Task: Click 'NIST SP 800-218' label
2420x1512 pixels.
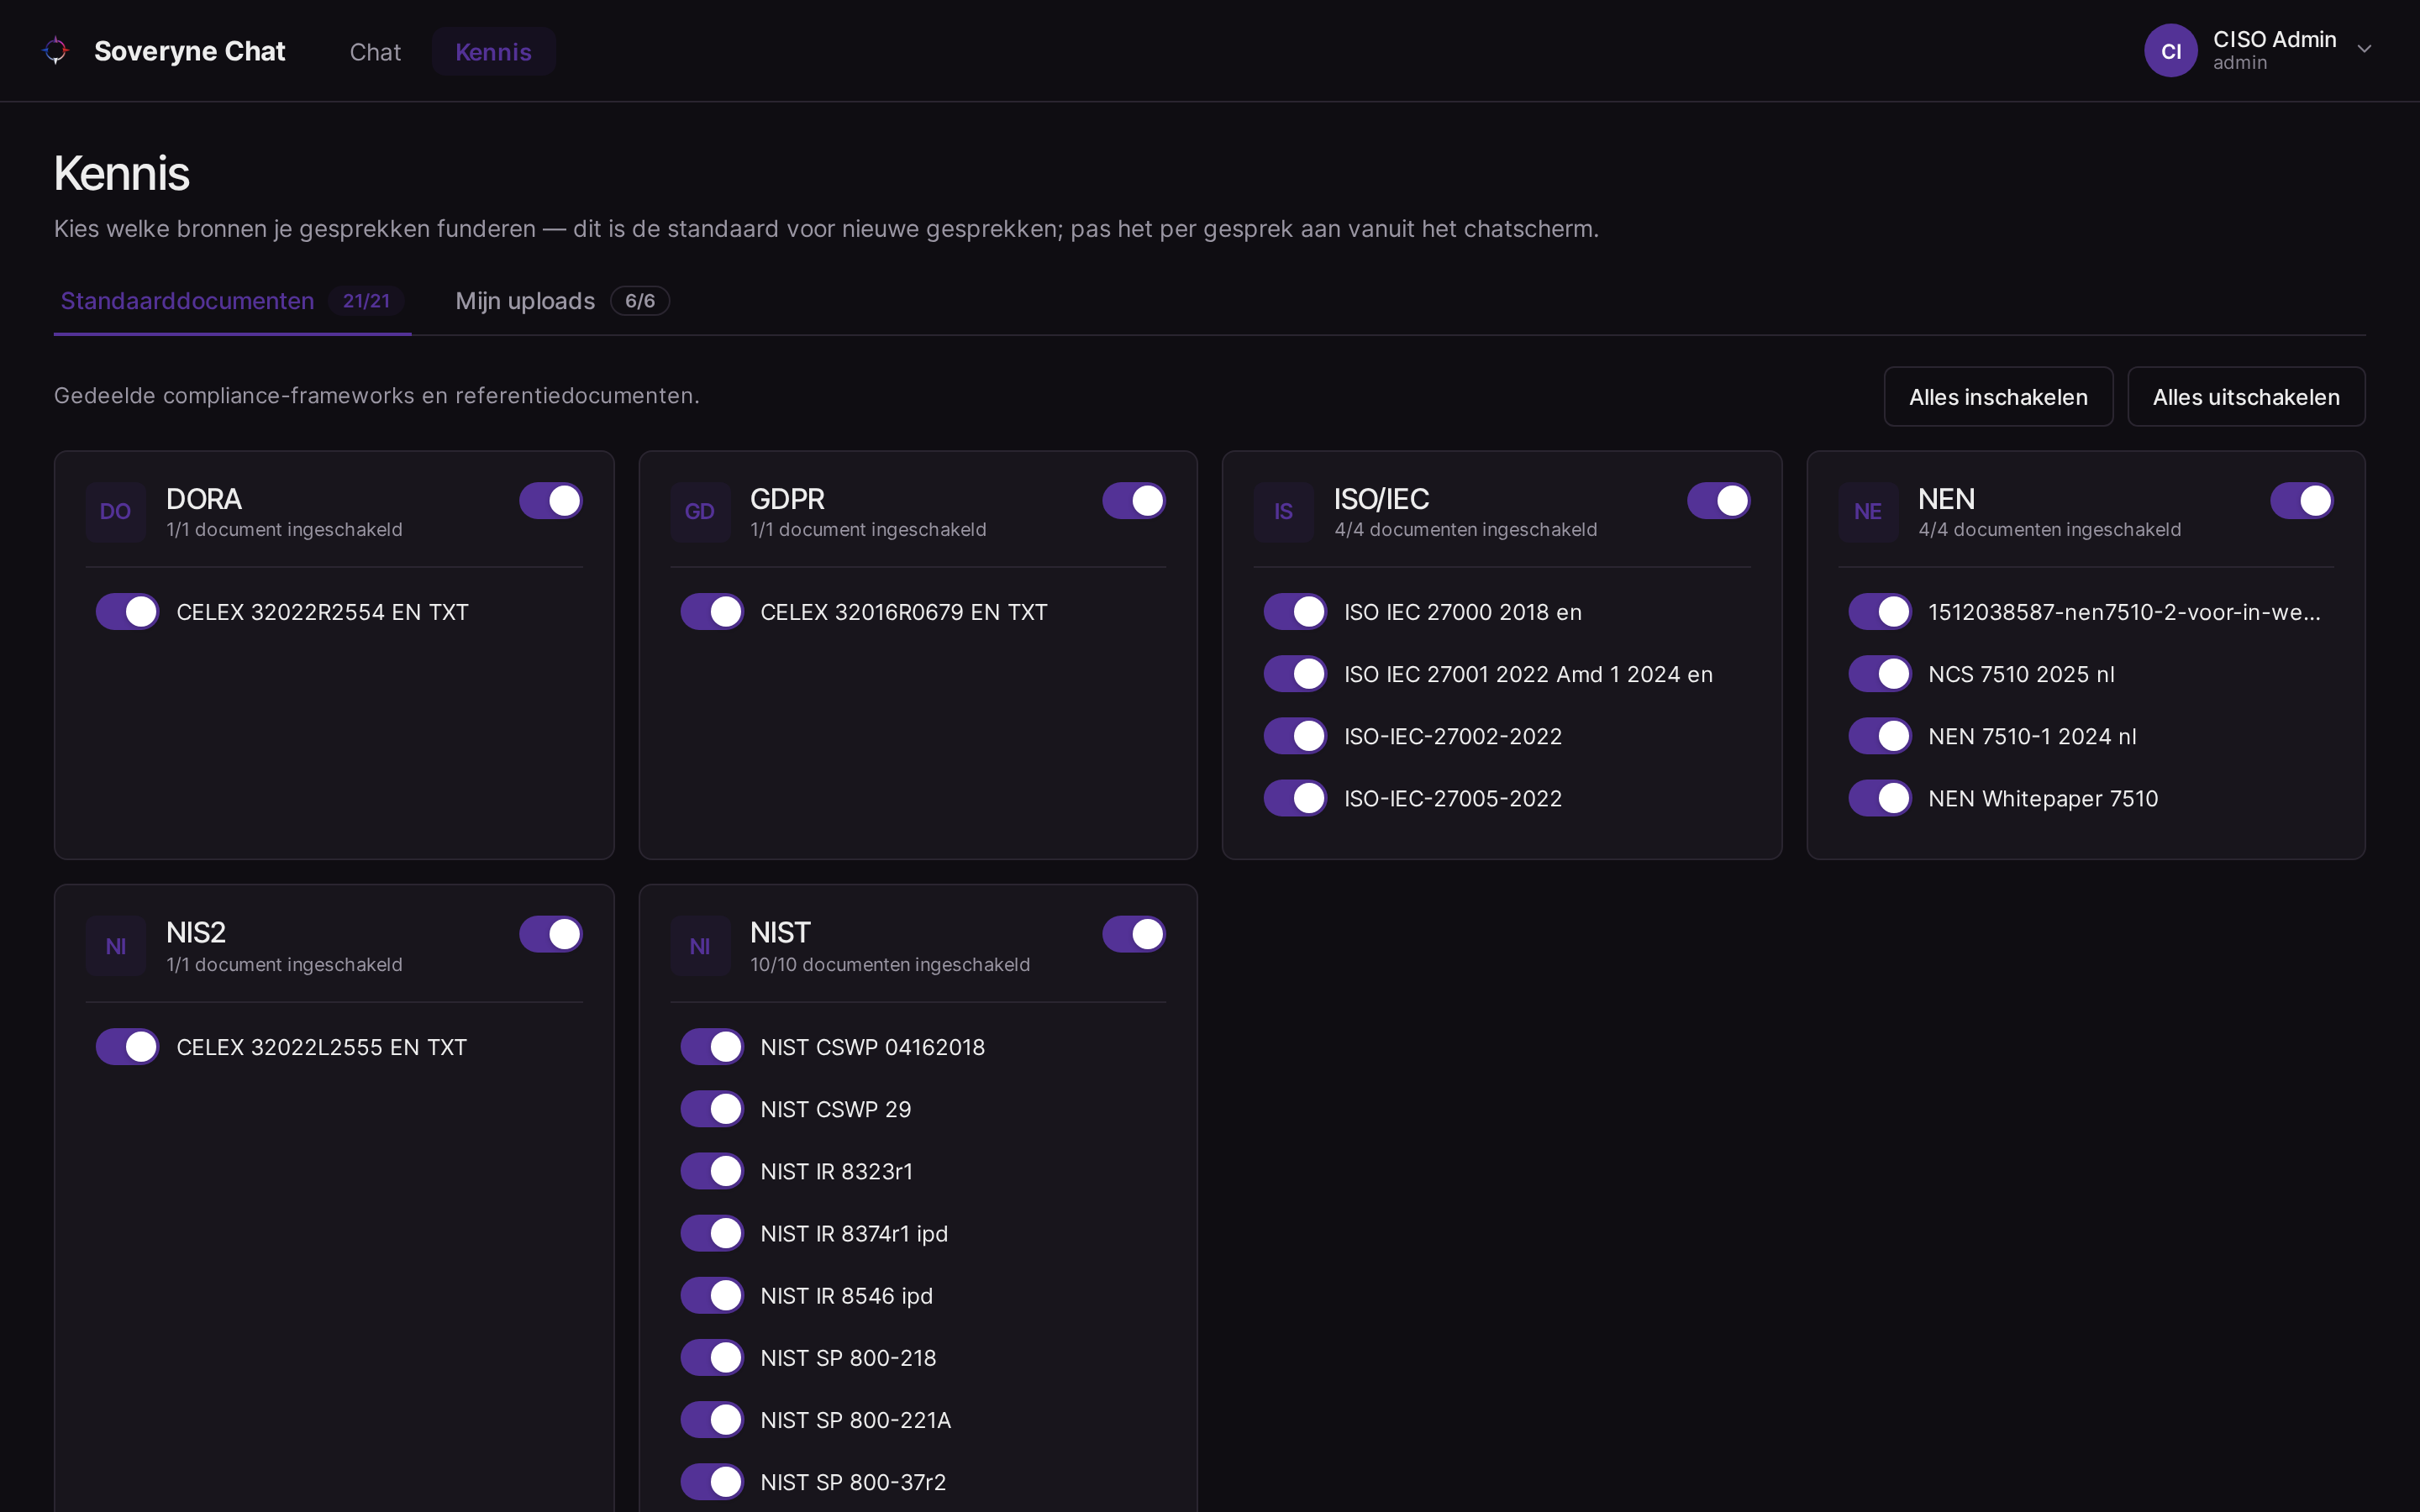Action: coord(848,1358)
